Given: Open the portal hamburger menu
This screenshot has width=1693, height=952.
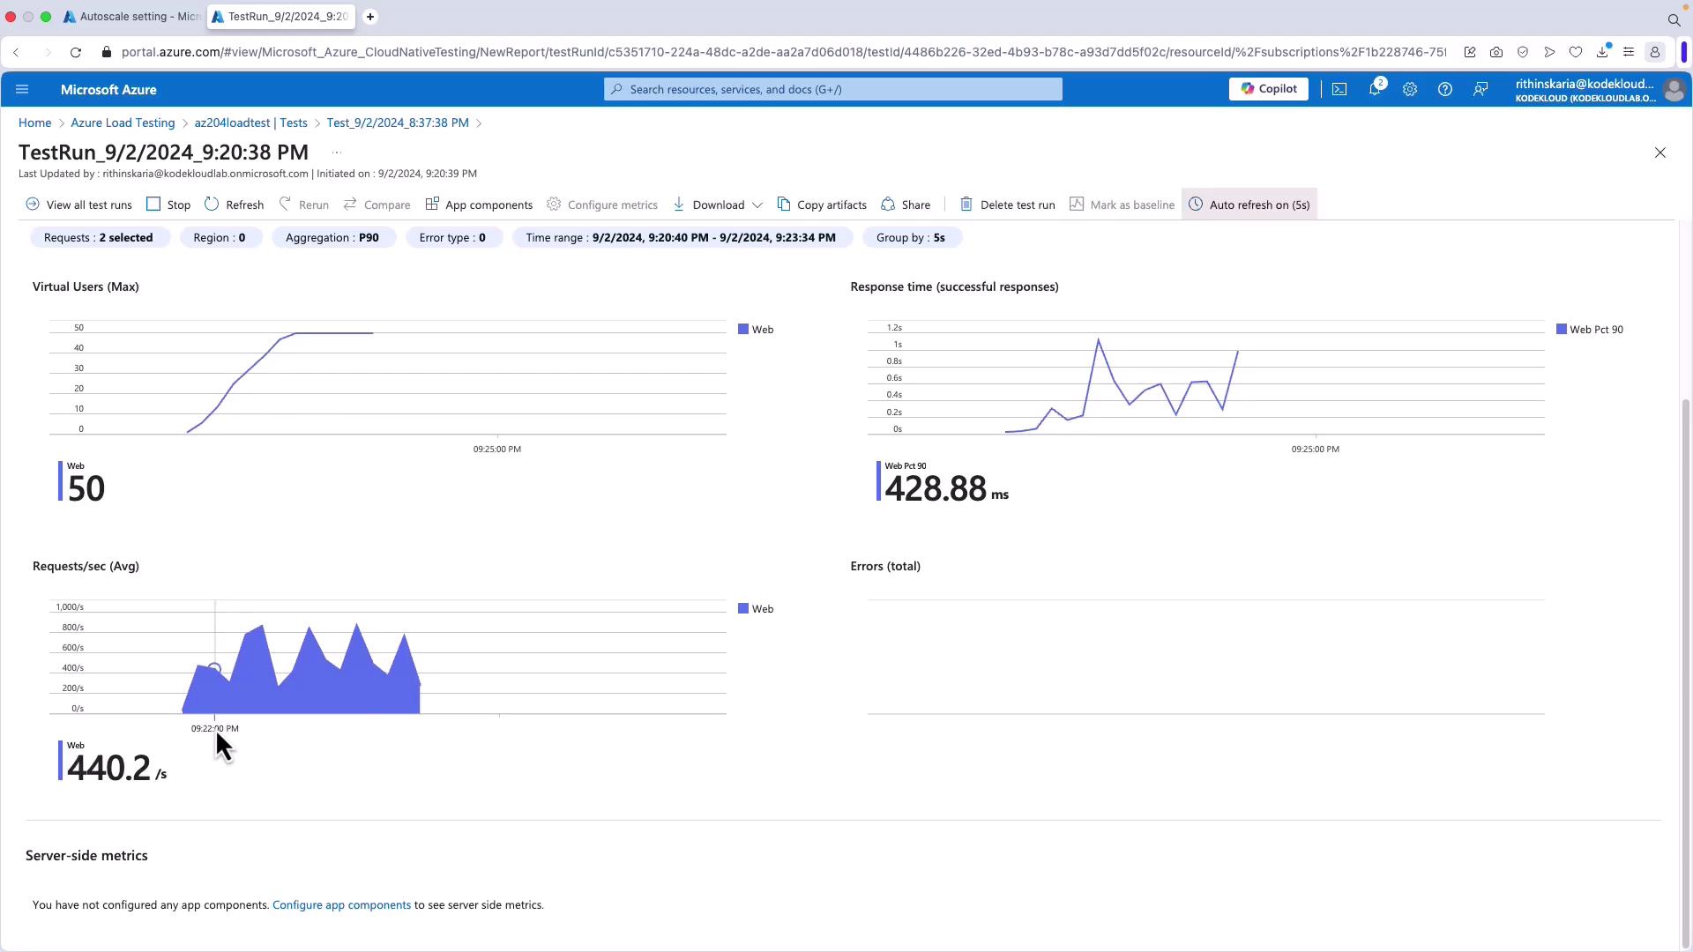Looking at the screenshot, I should 22,89.
